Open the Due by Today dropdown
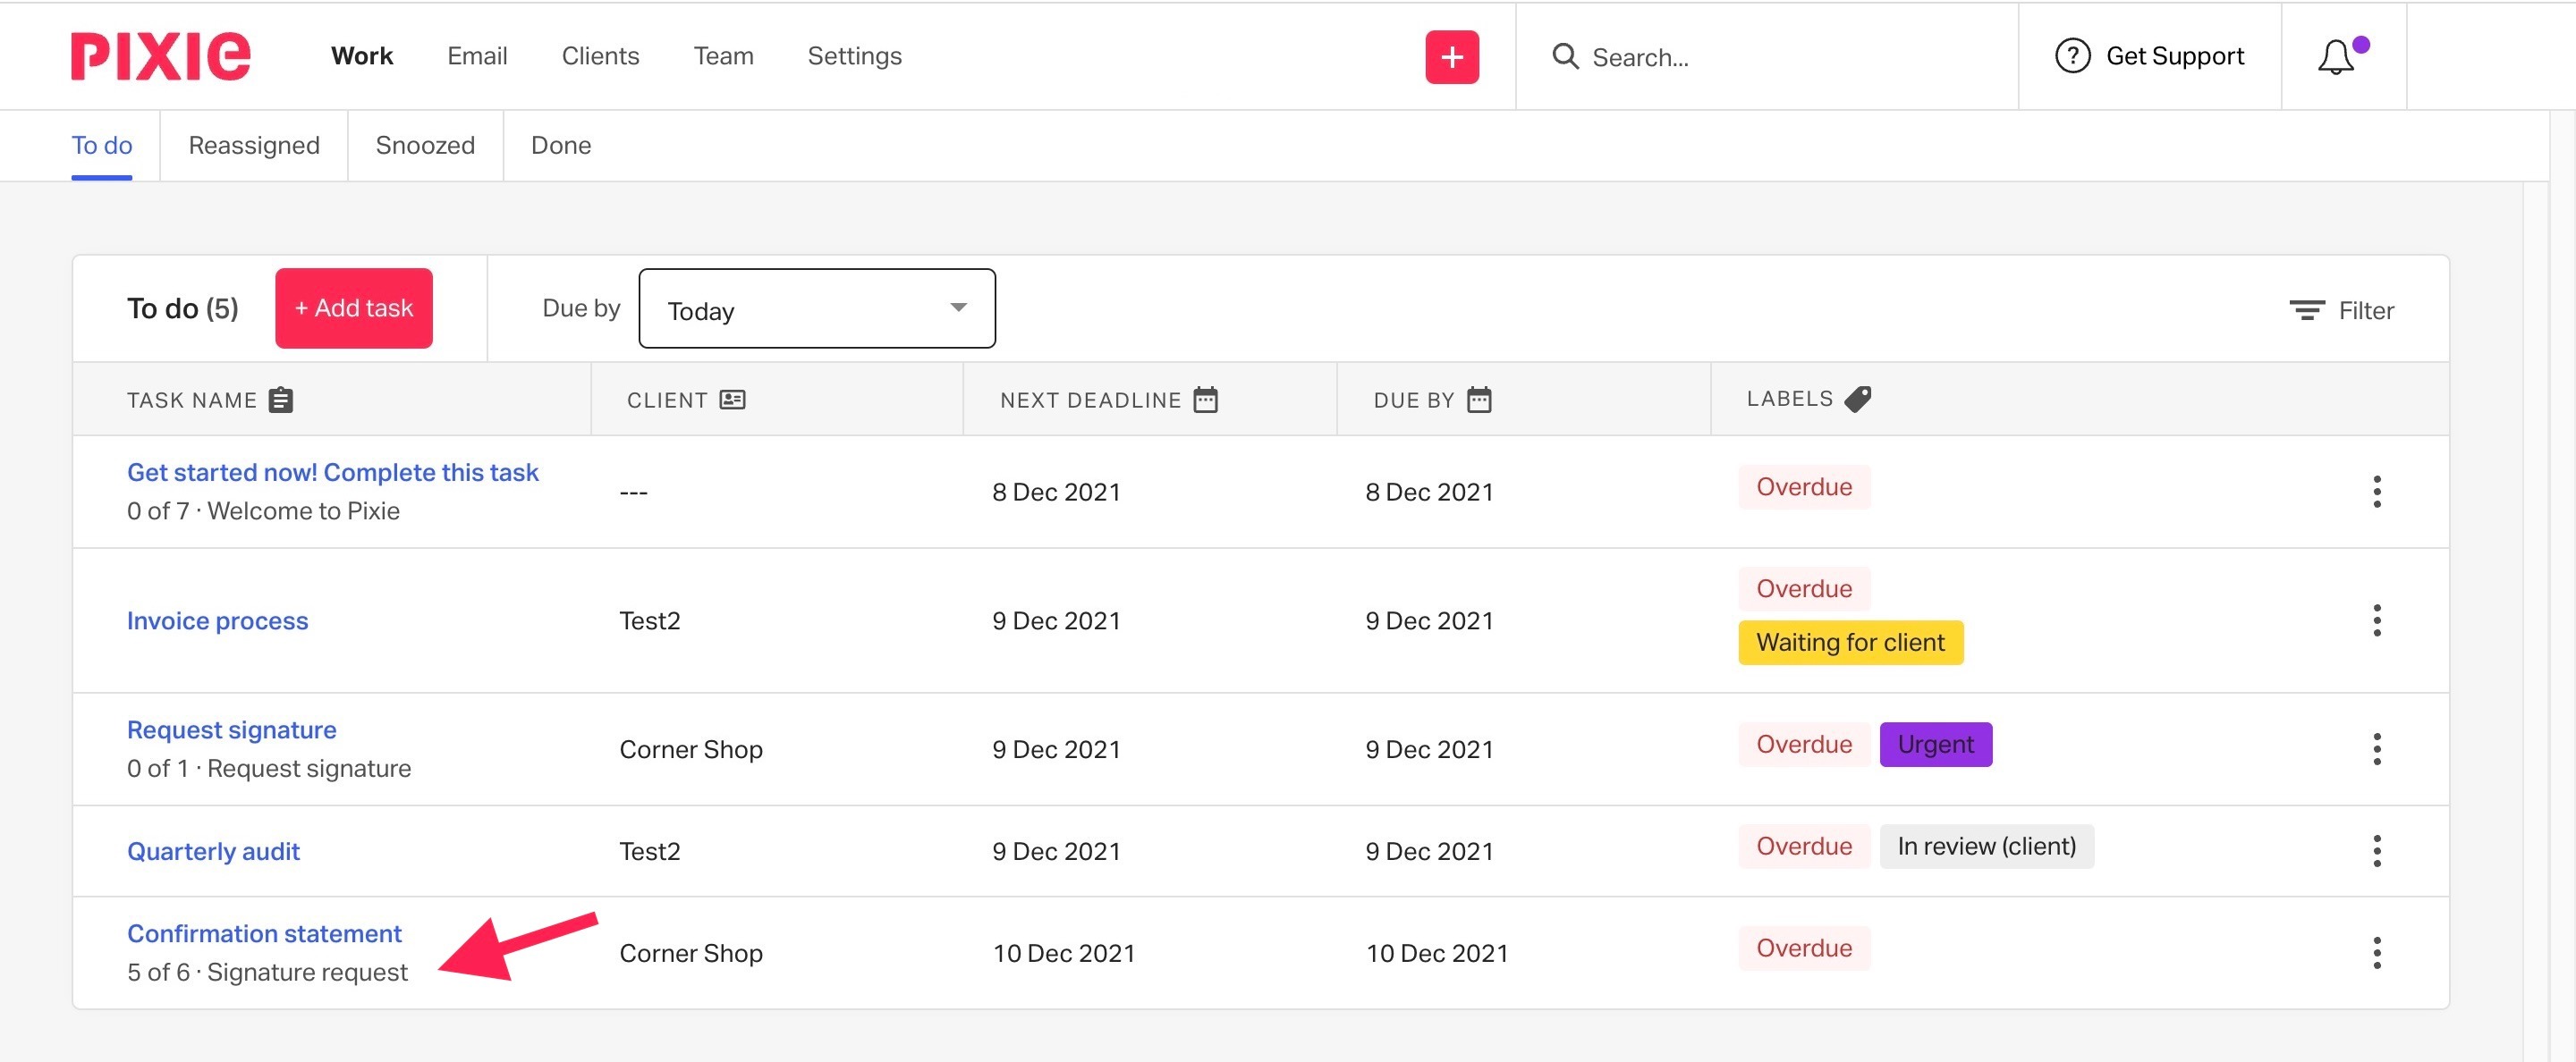2576x1062 pixels. point(817,308)
